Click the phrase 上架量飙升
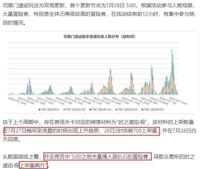 [32, 166]
